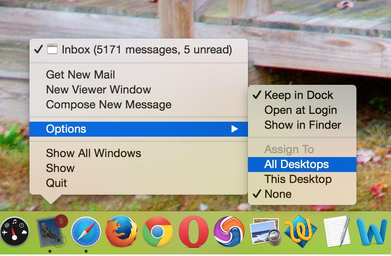Open TextEdit from the Dock
Viewport: 391px width, 256px height.
[337, 232]
